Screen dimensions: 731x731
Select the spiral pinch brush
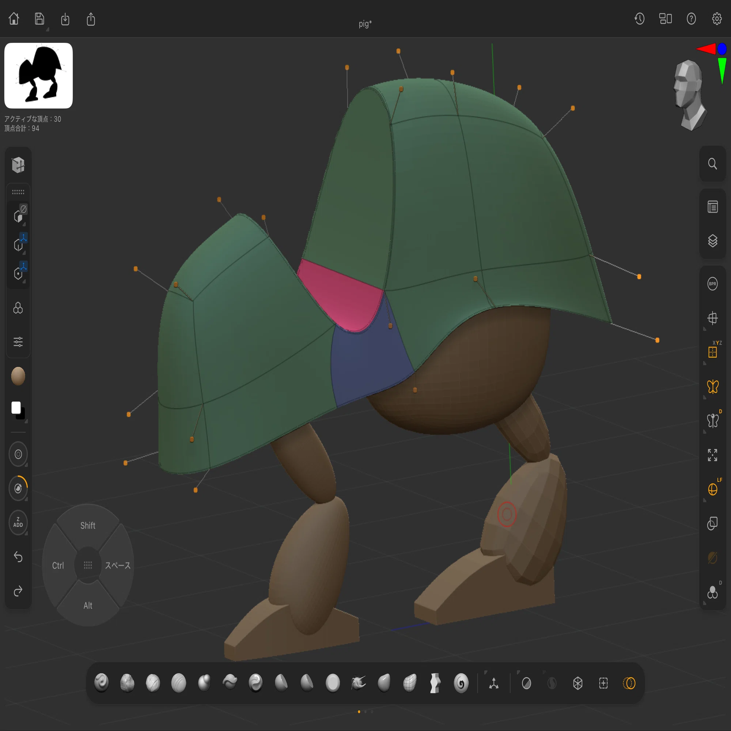[x=461, y=683]
